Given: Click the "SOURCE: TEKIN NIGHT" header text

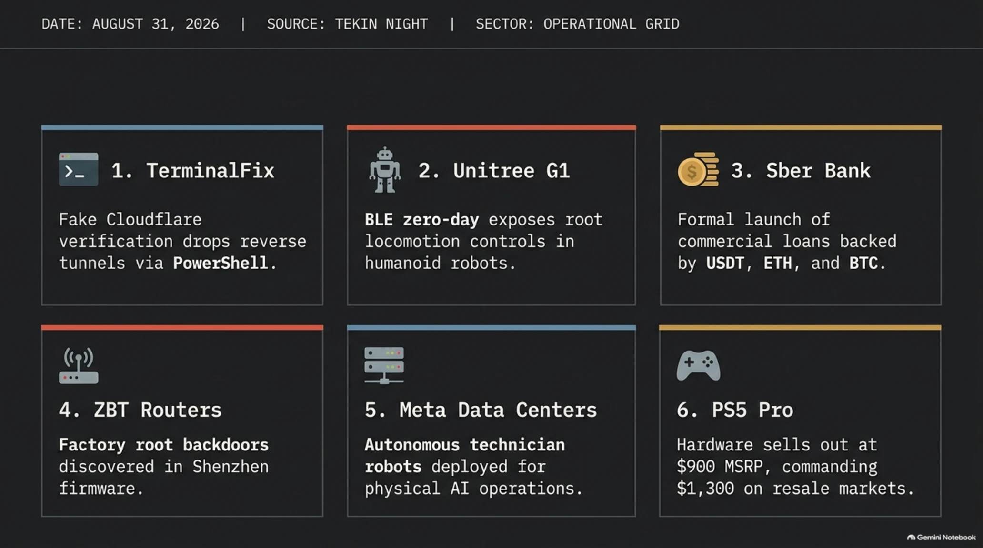Looking at the screenshot, I should [347, 24].
